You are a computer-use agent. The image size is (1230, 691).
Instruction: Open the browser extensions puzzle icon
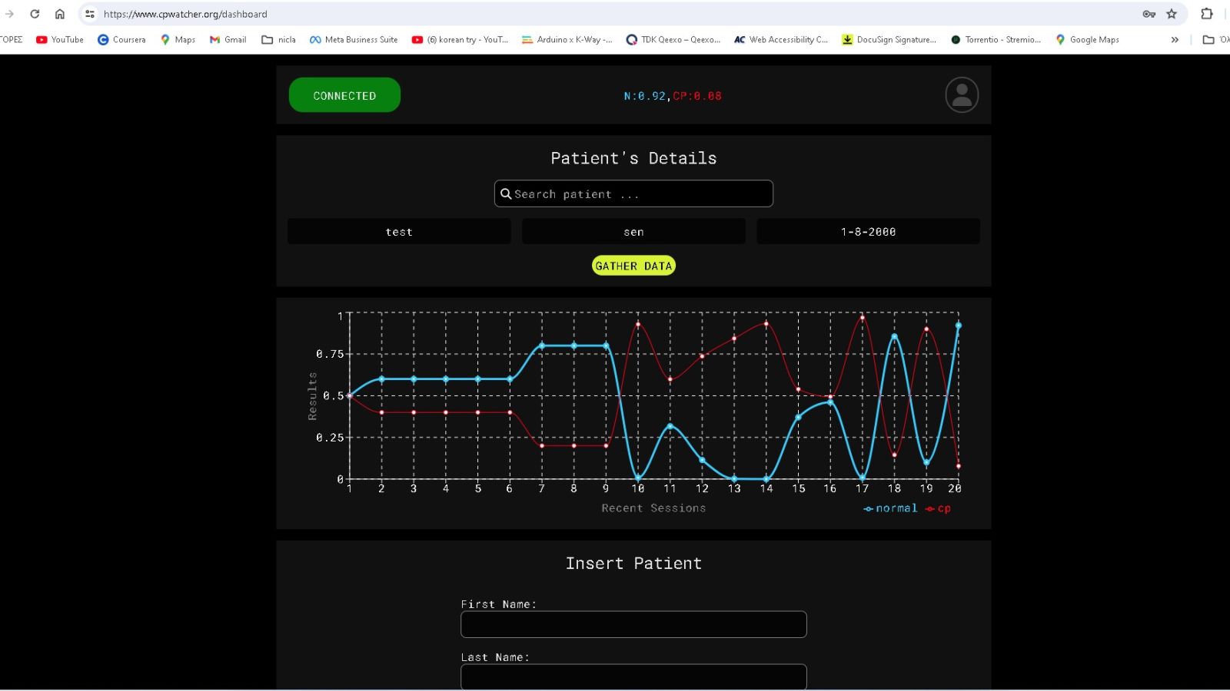coord(1207,14)
